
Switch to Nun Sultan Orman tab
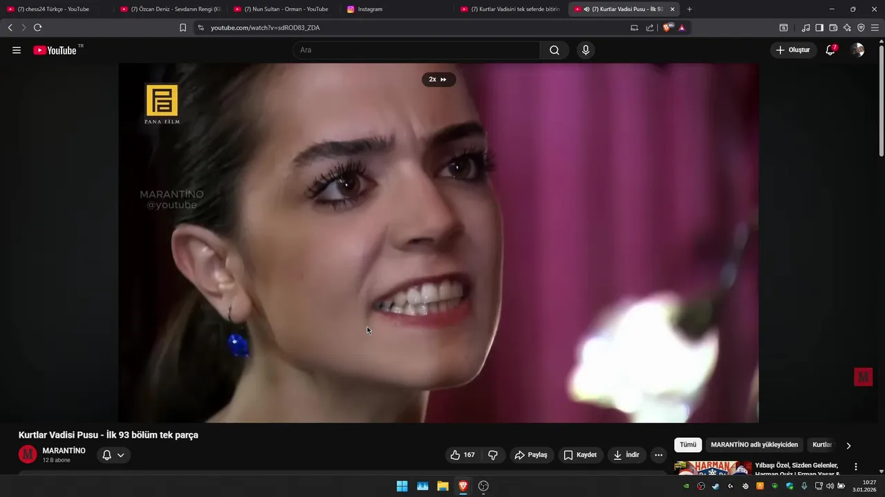(x=283, y=9)
